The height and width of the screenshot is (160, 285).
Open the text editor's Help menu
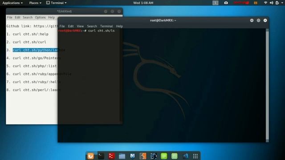coord(52,17)
